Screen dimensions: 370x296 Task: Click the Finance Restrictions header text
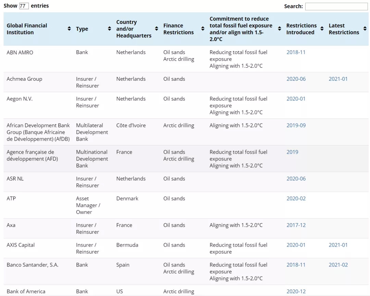point(178,29)
